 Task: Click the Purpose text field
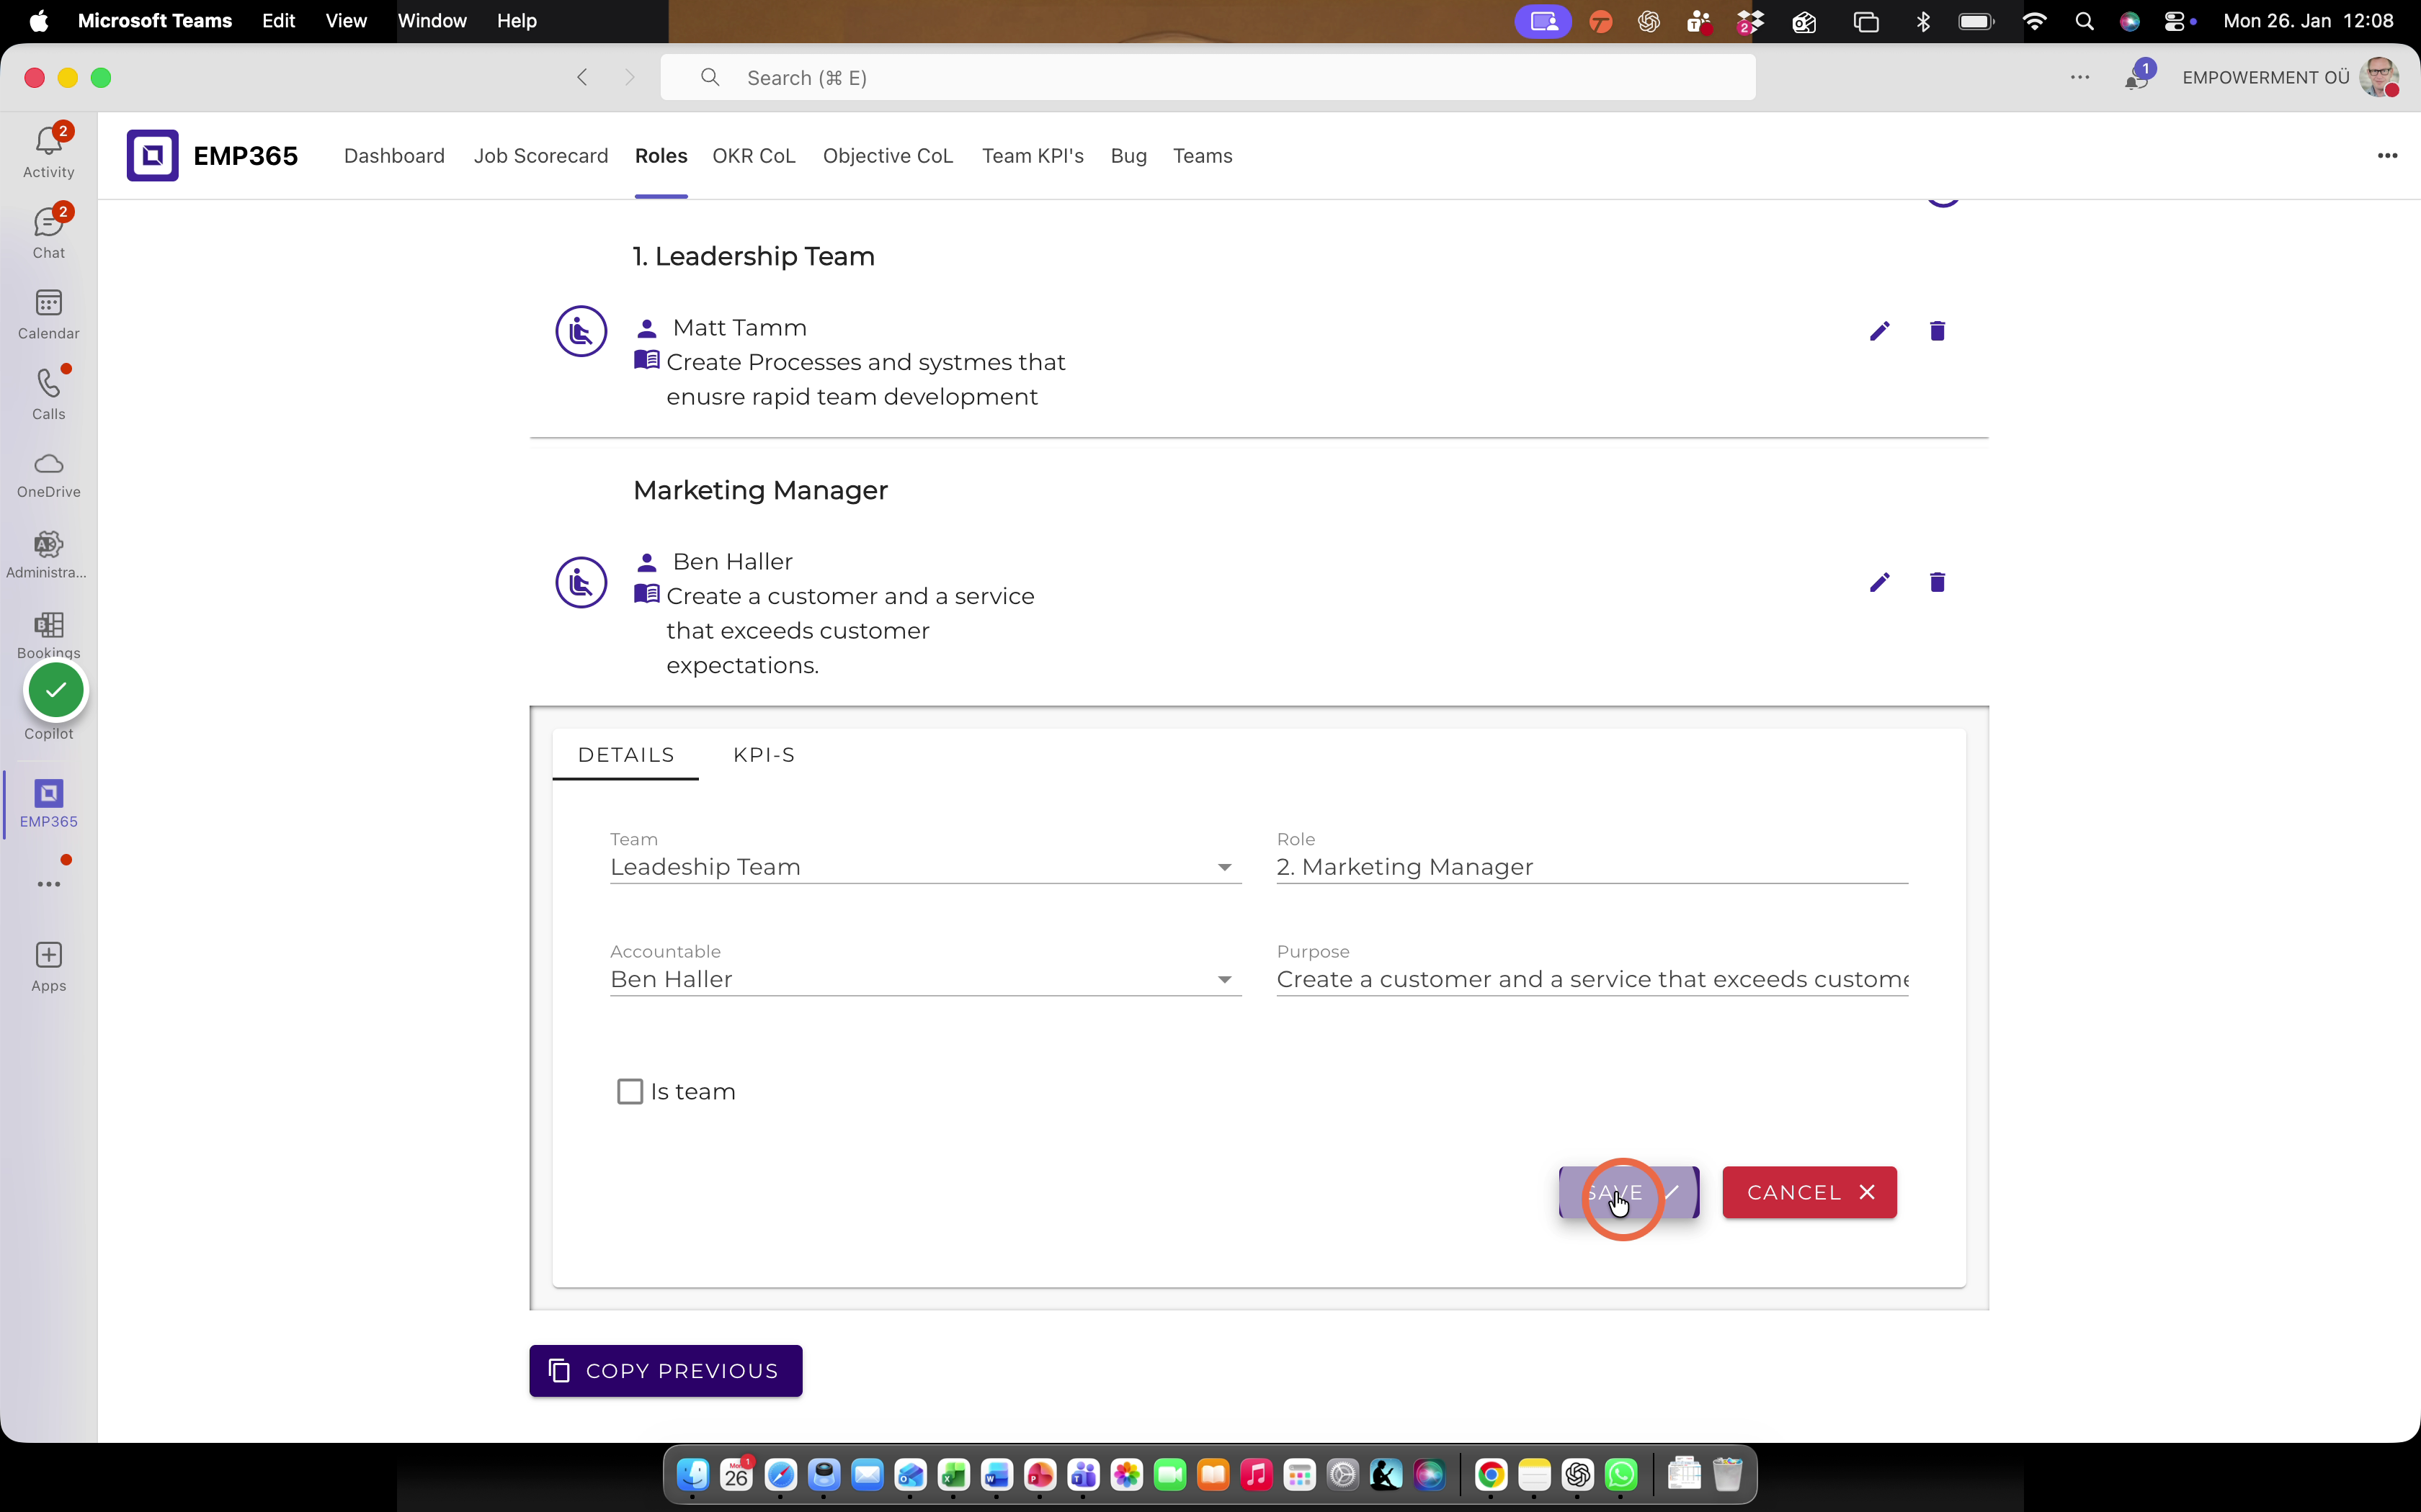(1592, 979)
